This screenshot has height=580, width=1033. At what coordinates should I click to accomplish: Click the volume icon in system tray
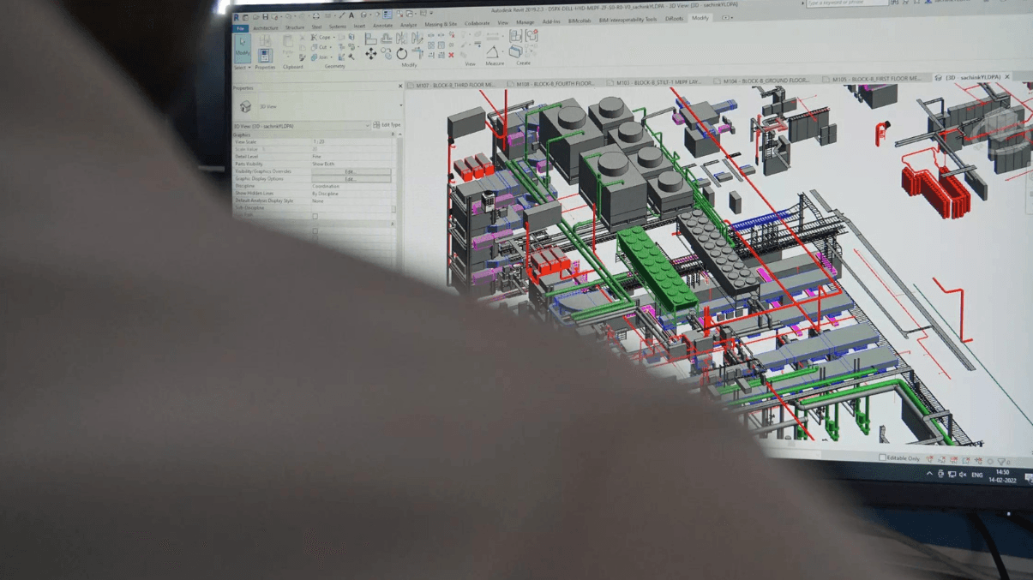click(x=962, y=475)
